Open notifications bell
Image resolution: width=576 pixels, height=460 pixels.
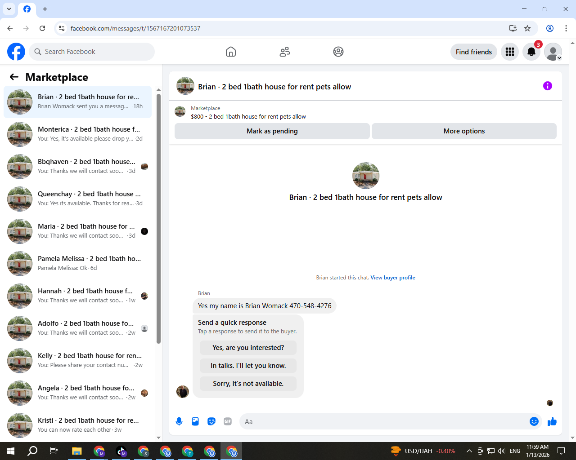tap(531, 52)
